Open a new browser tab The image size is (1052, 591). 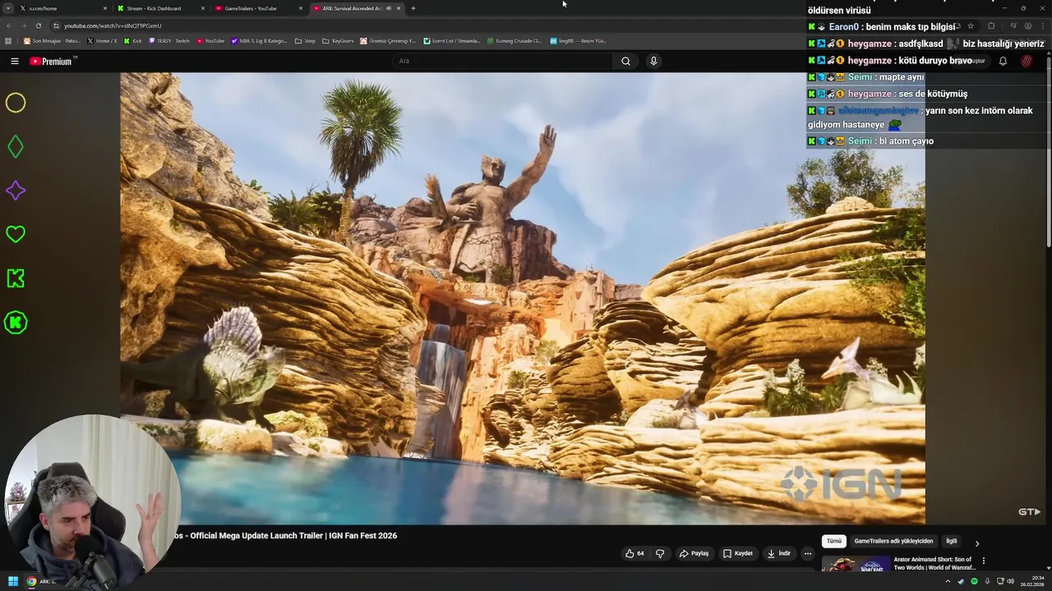[413, 8]
